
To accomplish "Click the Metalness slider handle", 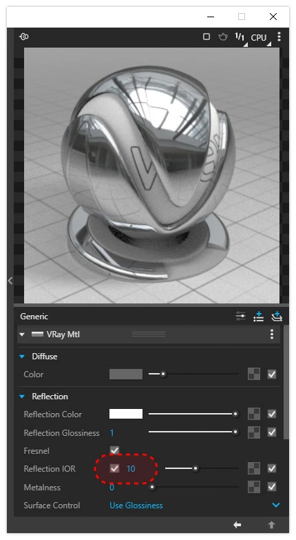I will tap(152, 487).
